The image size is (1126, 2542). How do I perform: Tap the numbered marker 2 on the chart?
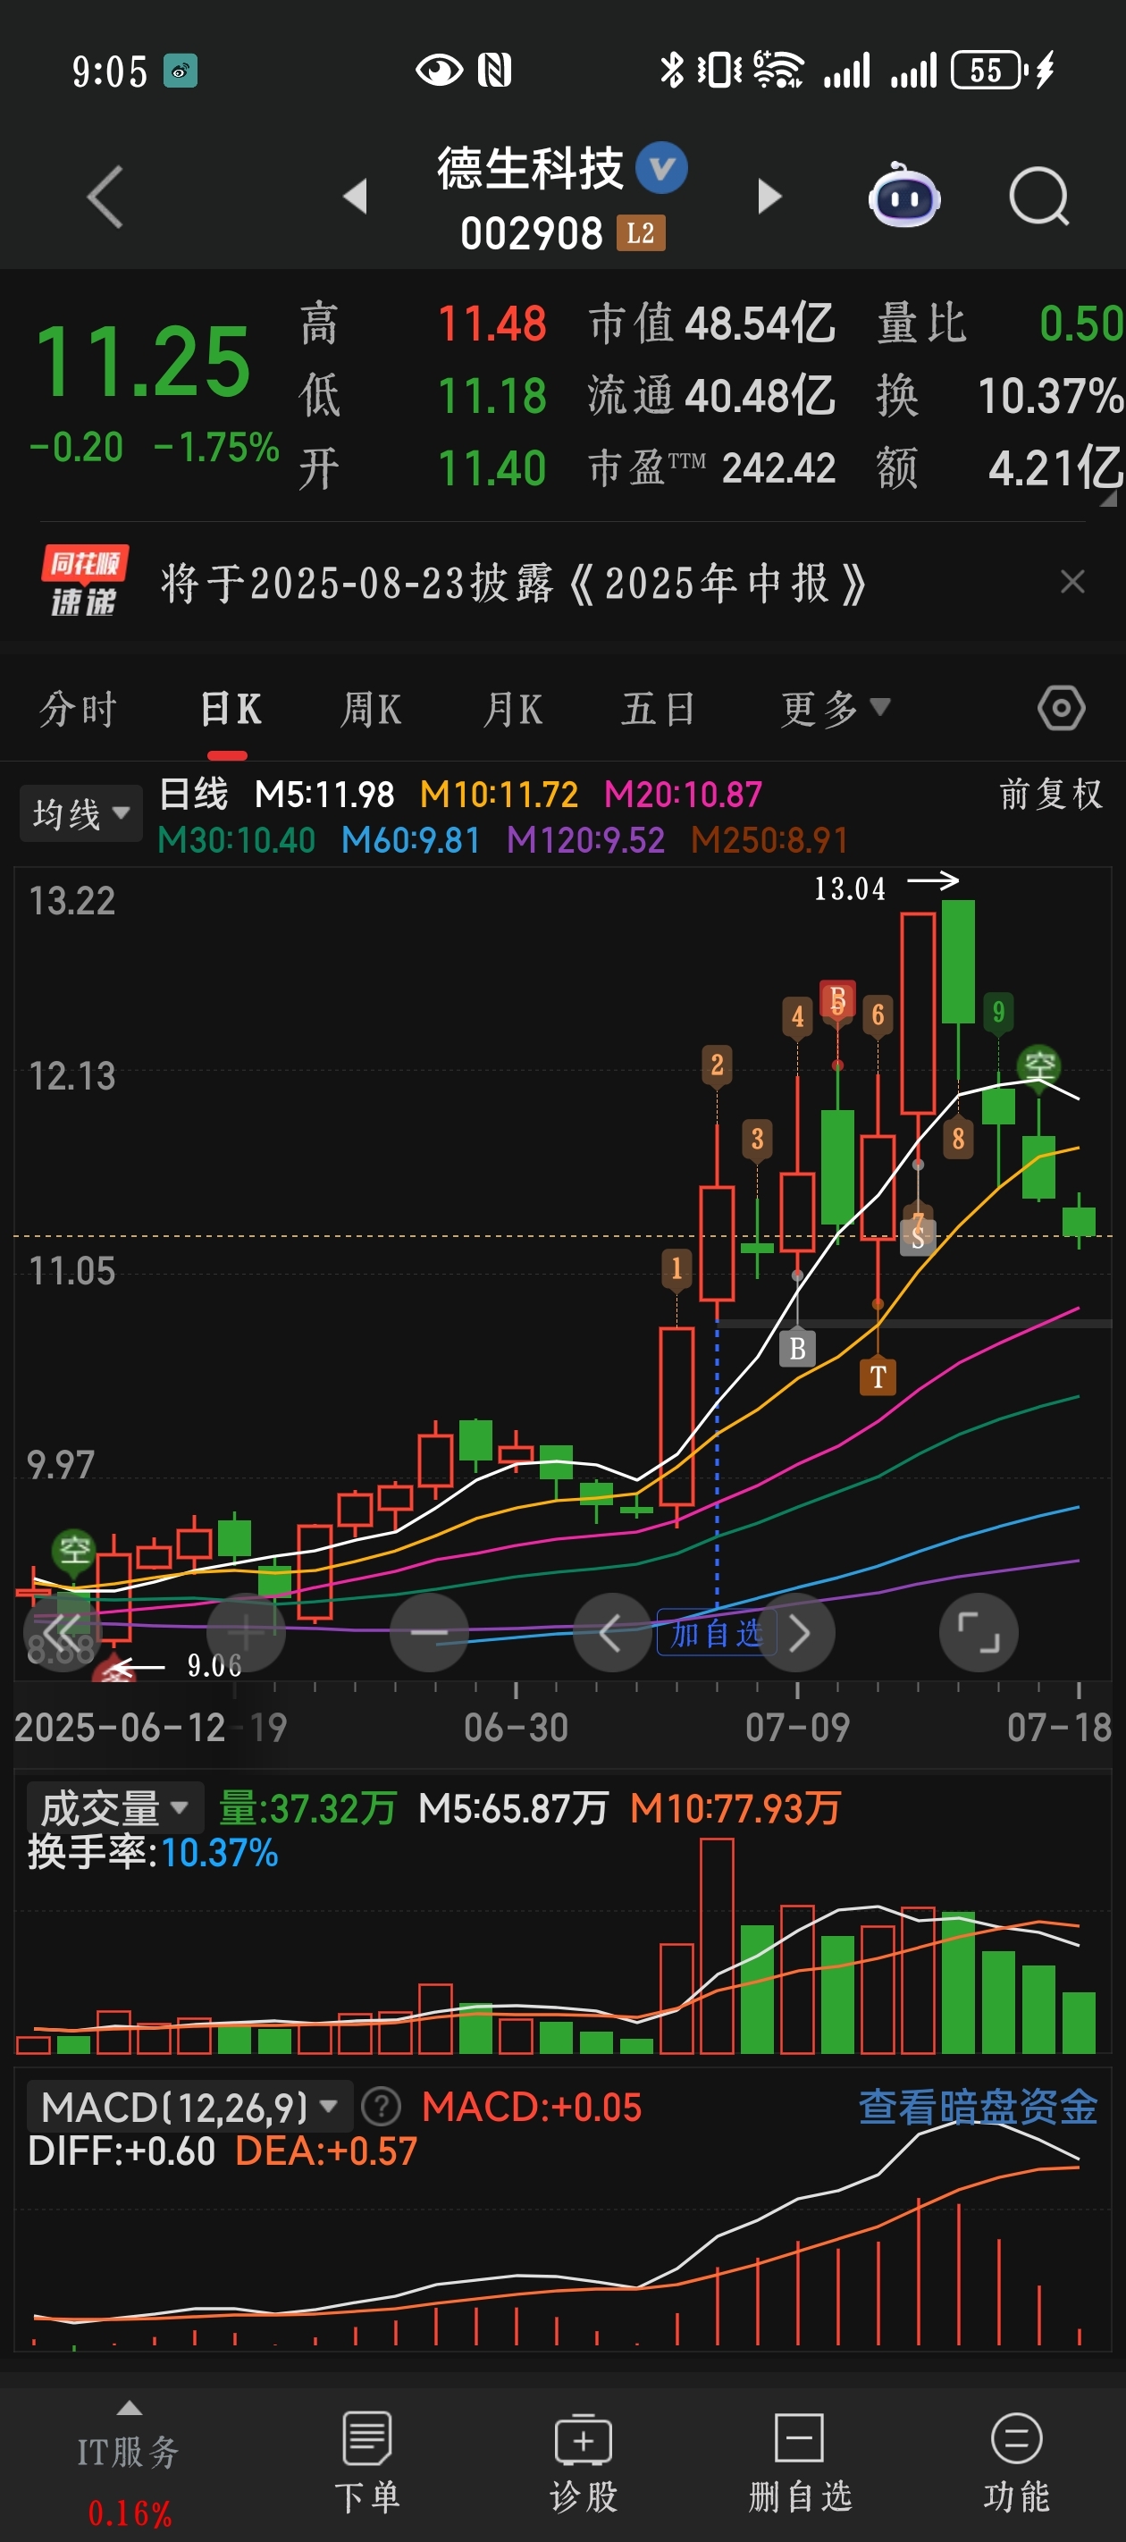coord(718,1065)
